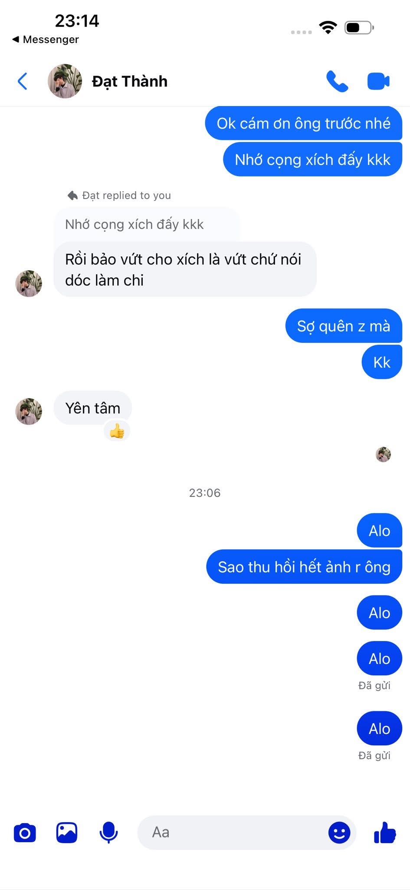
Task: Open the emoji picker in message field
Action: (339, 833)
